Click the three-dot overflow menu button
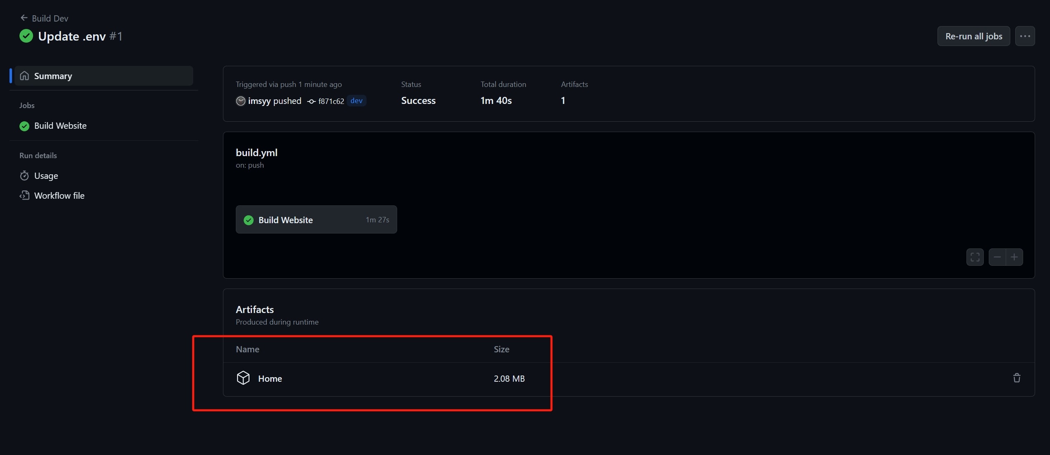This screenshot has width=1050, height=455. [1026, 36]
